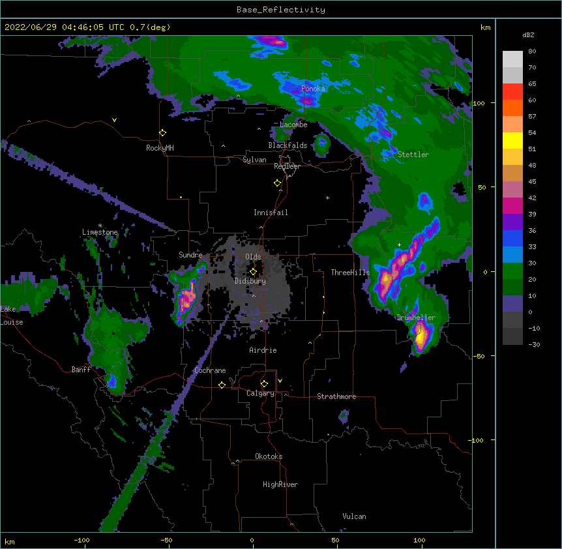The height and width of the screenshot is (549, 562).
Task: Click the 80 value on the dBZ scale
Action: tap(532, 52)
